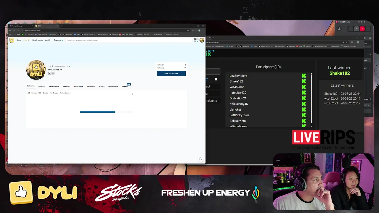Click the Kick icon beside natediaz420

click(x=304, y=93)
